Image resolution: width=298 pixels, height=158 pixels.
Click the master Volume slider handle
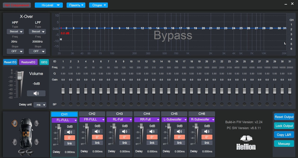click(x=20, y=76)
